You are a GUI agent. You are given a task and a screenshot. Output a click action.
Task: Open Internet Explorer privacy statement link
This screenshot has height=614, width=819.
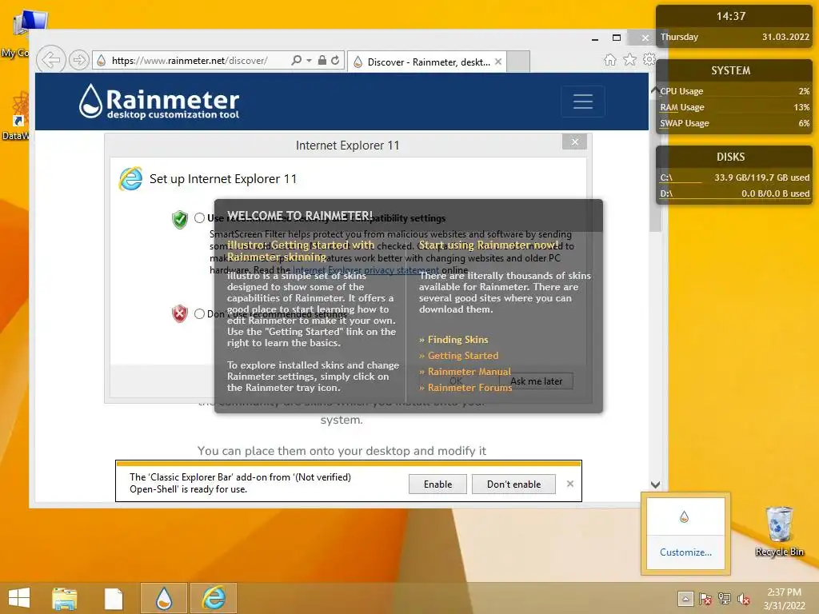[x=366, y=270]
